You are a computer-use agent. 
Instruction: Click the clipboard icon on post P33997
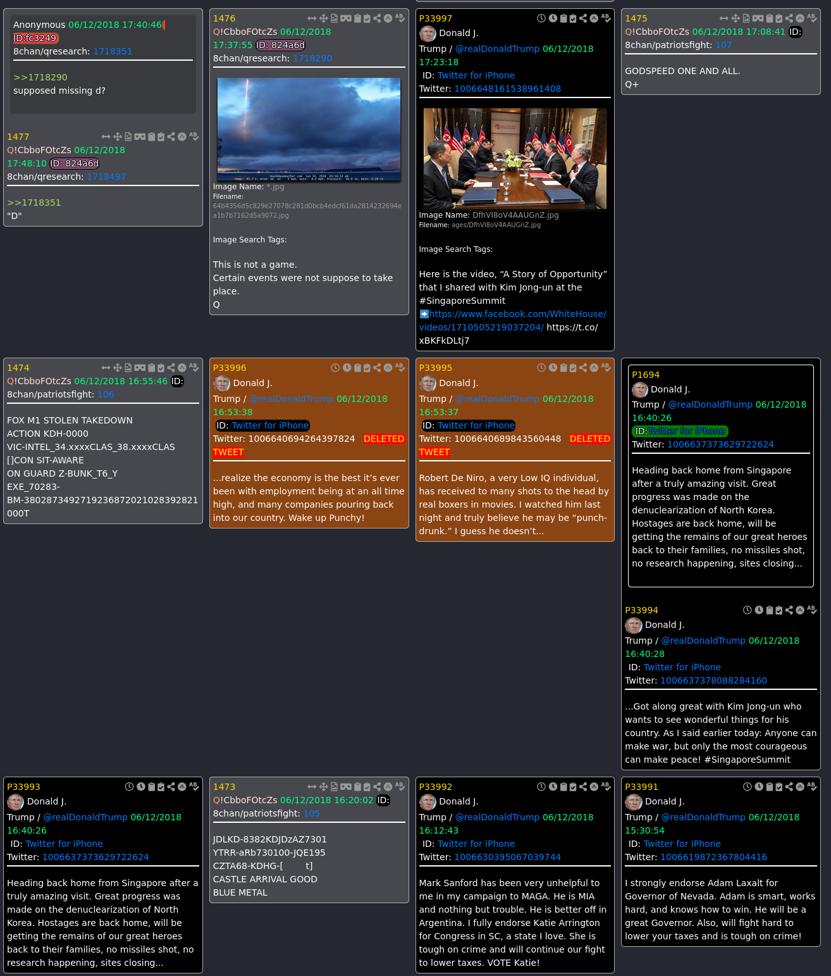(563, 18)
